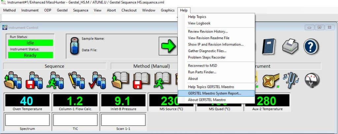Click the Load Method icon with folder and open book
Screen dimensions: 338x134
120,80
